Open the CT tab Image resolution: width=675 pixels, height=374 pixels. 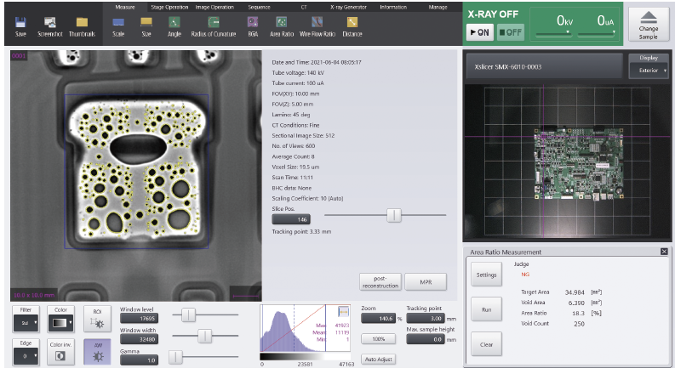[304, 8]
